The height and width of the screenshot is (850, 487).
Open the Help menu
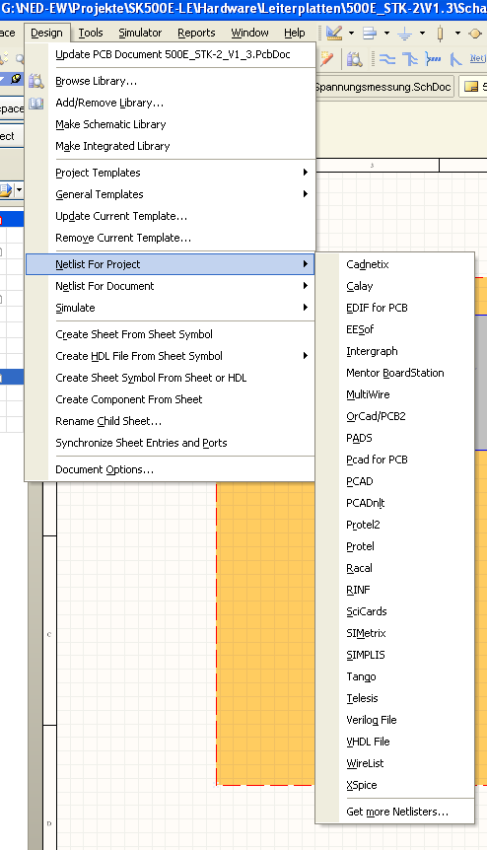click(x=295, y=34)
